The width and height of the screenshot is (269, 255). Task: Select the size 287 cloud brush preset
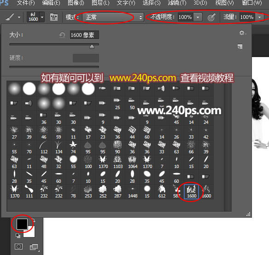[x=118, y=192]
